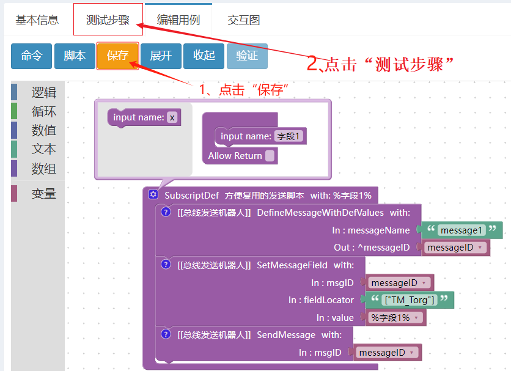511x371 pixels.
Task: Open the 文本 toolbox category
Action: click(38, 149)
